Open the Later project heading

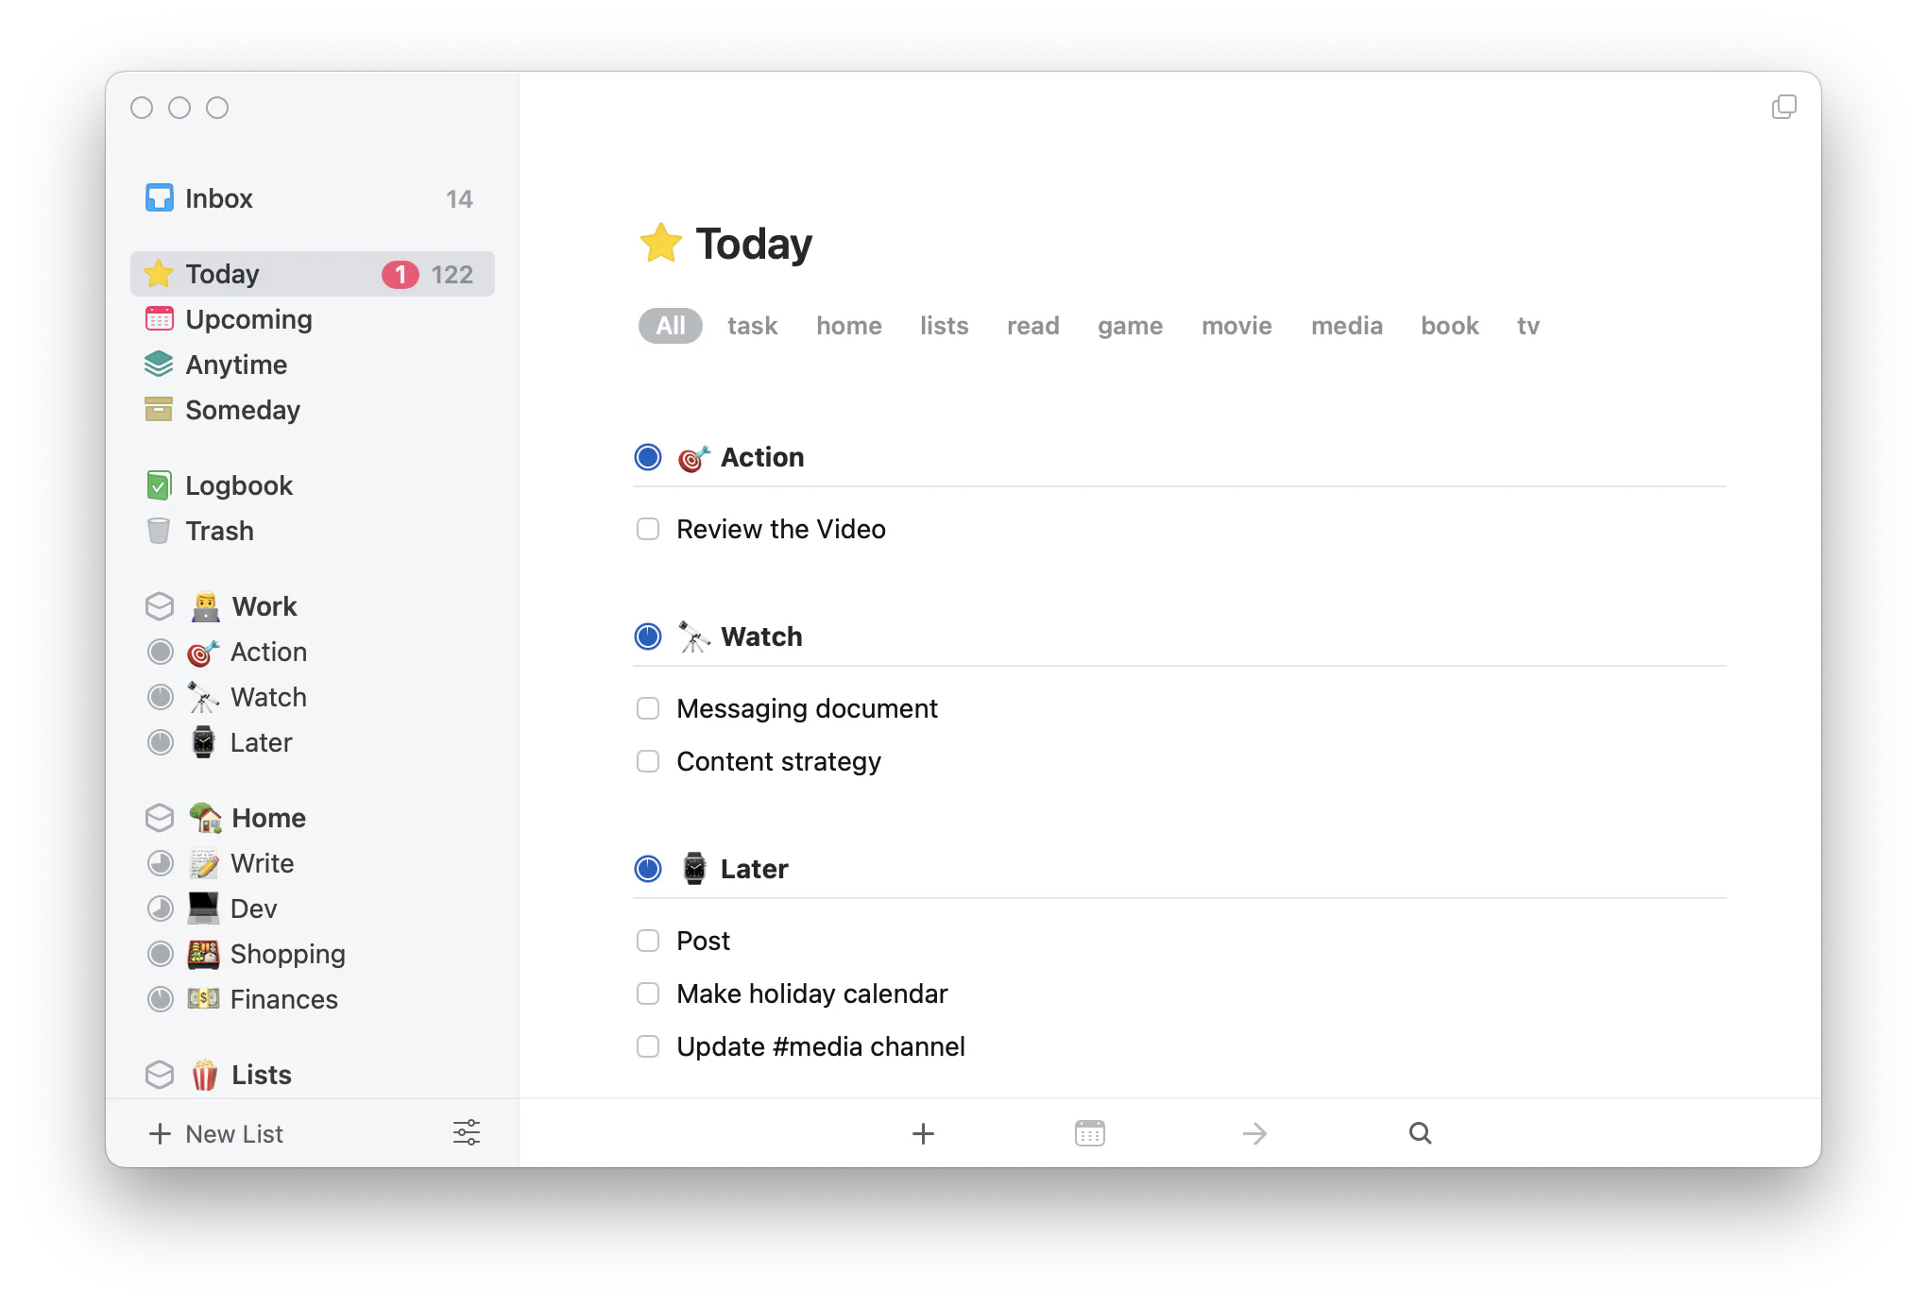click(x=754, y=869)
